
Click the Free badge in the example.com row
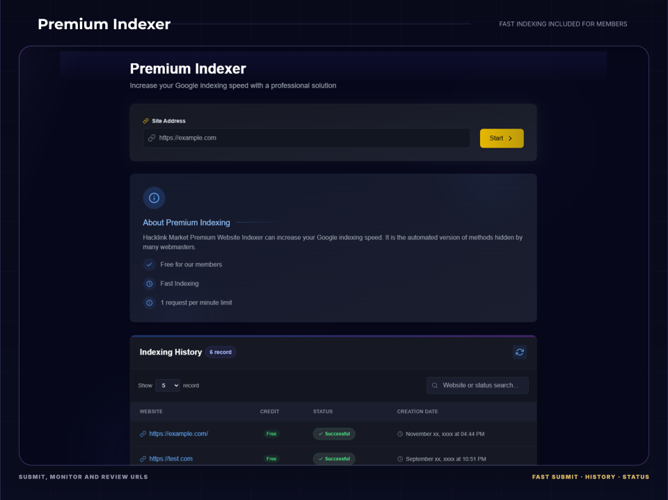coord(271,433)
